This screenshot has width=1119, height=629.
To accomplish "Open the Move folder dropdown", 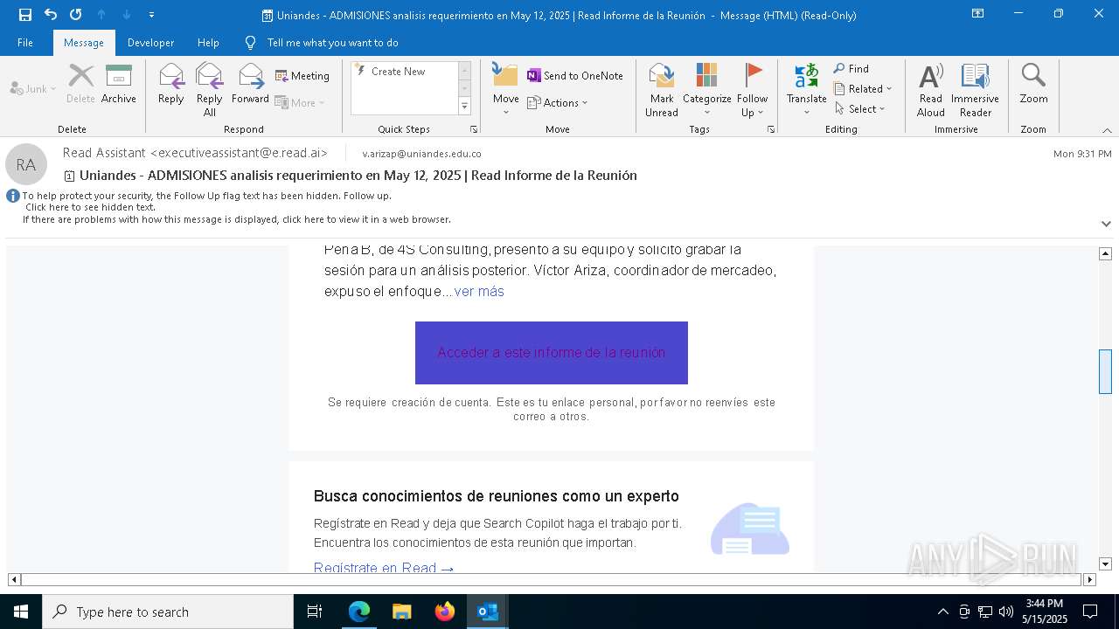I will coord(506,90).
